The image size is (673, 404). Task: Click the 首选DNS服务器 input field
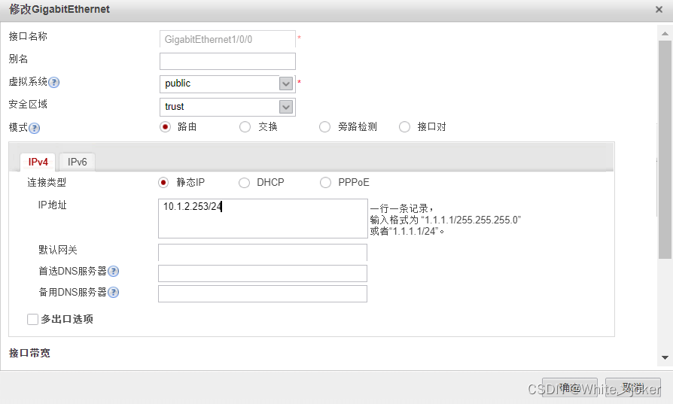(263, 273)
